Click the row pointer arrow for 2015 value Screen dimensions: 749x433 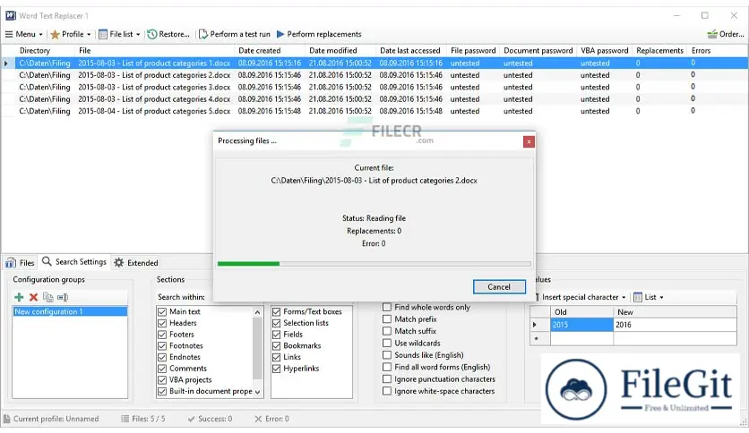tap(535, 325)
